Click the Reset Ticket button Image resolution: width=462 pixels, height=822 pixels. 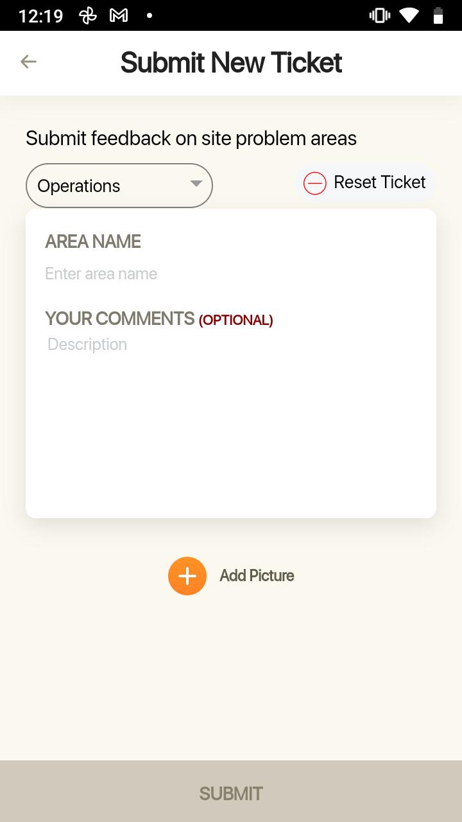(x=366, y=183)
